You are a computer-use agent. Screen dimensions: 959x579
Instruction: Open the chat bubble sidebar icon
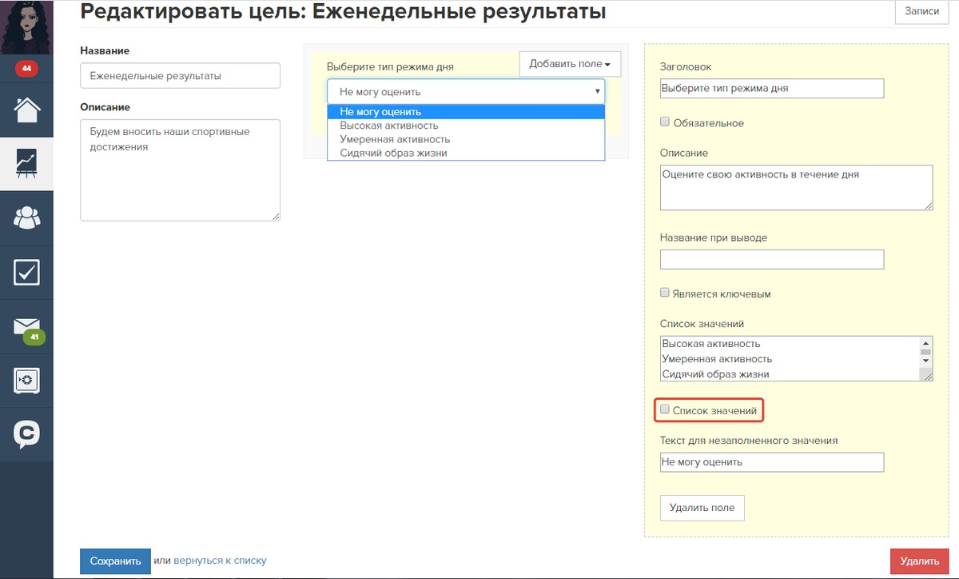point(26,433)
